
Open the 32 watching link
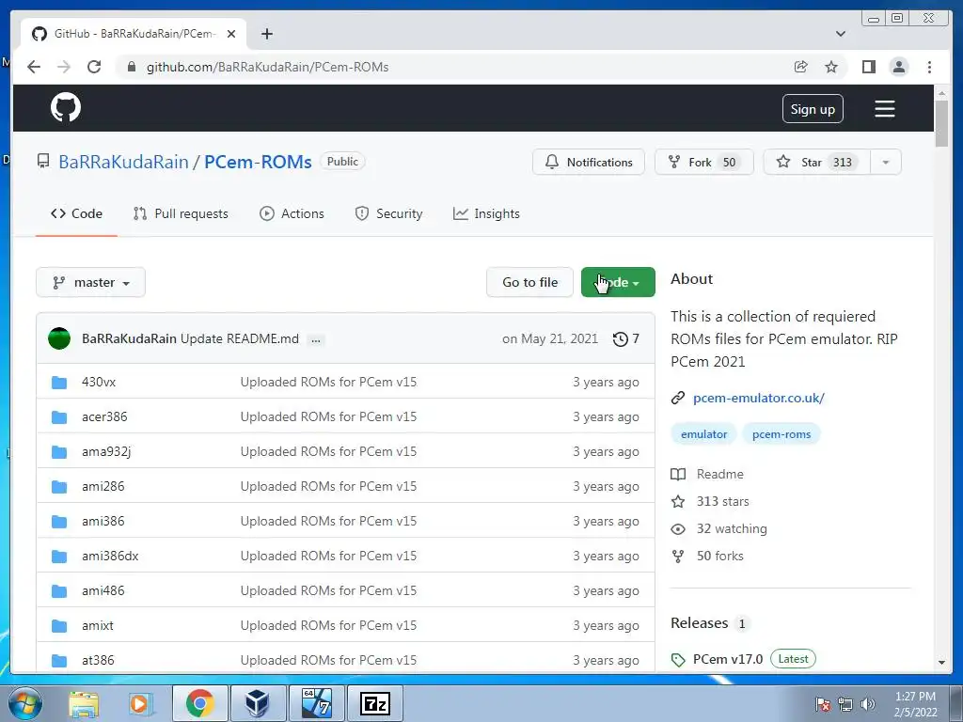(x=719, y=528)
